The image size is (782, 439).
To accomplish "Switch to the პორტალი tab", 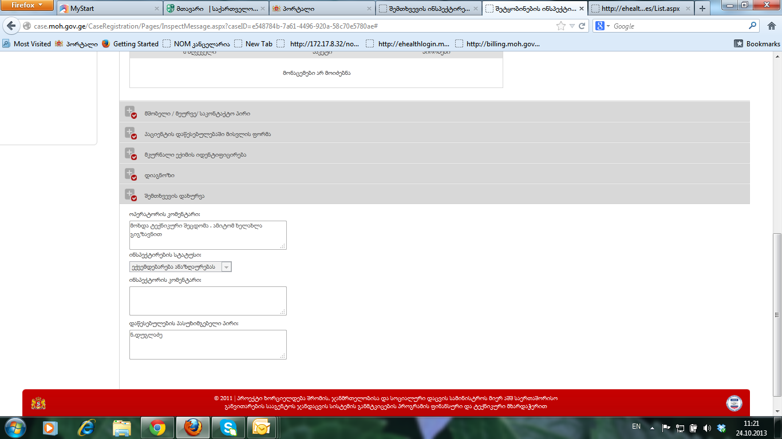I will tap(321, 9).
